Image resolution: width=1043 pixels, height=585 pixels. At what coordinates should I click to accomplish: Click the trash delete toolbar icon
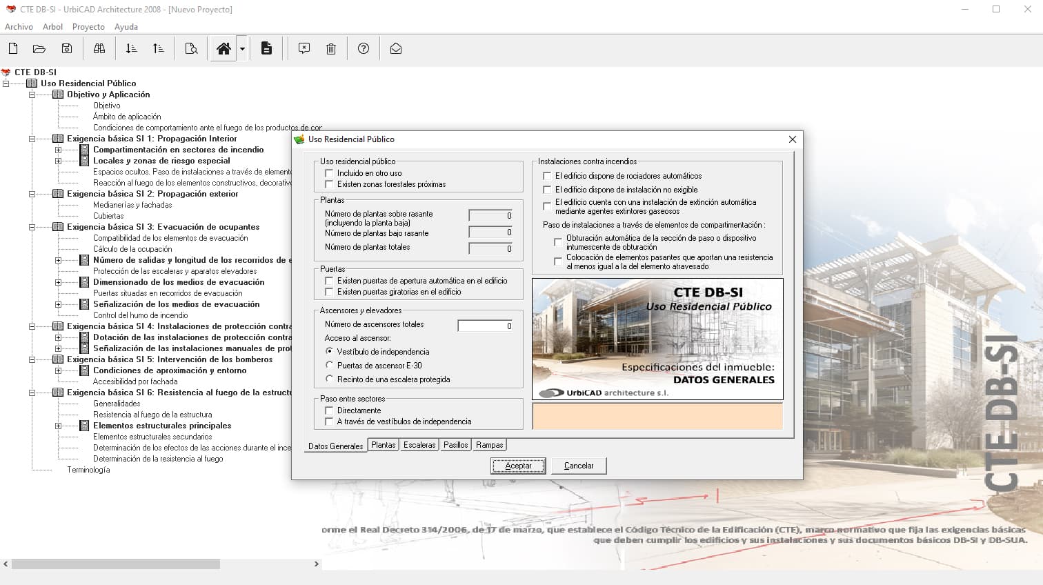(x=331, y=48)
